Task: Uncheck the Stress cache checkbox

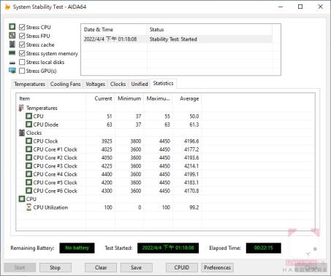Action: (22, 44)
